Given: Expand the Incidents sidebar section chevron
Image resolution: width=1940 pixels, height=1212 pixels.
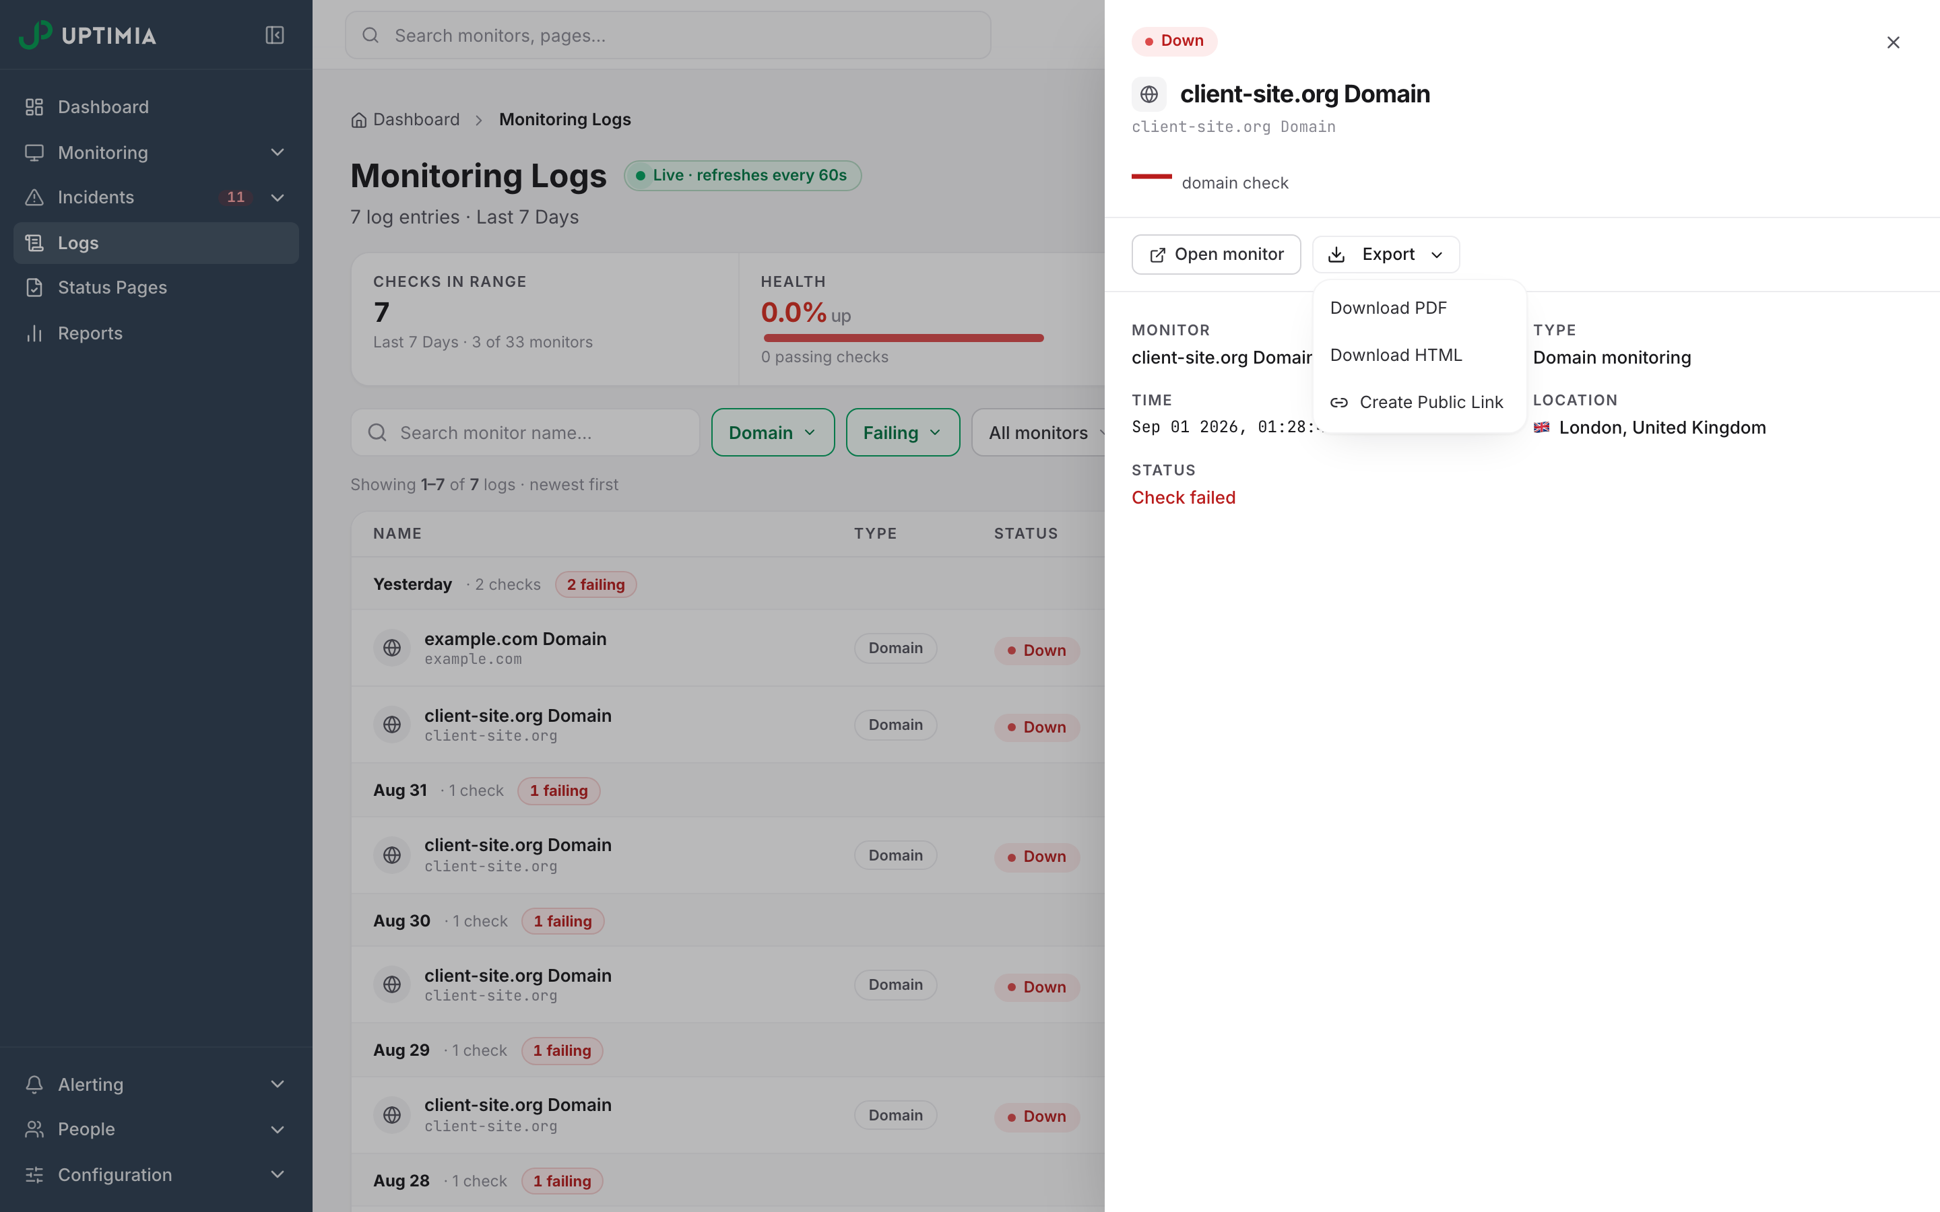Looking at the screenshot, I should click(278, 197).
